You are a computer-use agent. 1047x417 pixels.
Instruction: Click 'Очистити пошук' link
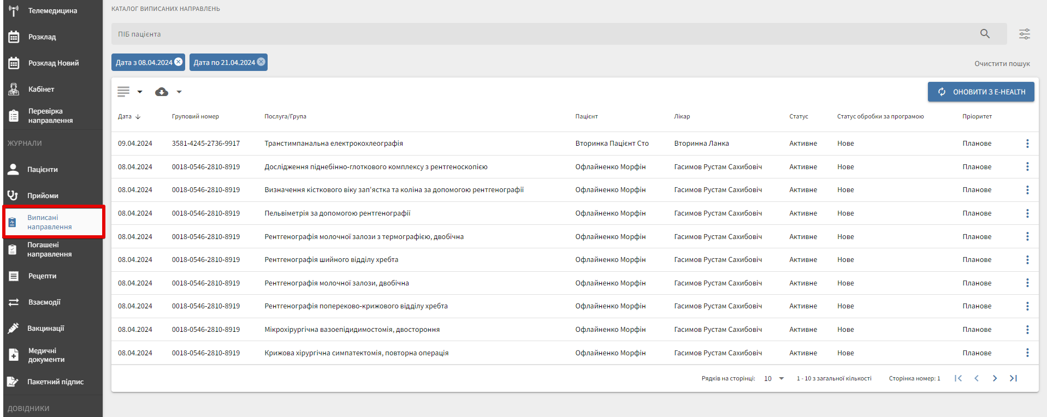tap(1002, 64)
